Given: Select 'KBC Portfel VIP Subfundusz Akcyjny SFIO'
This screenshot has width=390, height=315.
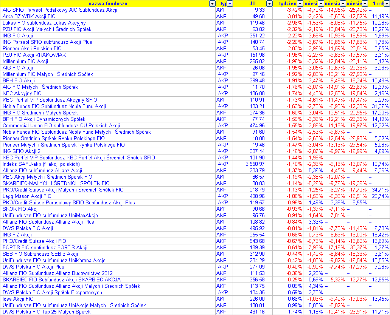Looking at the screenshot, I should coord(50,100).
